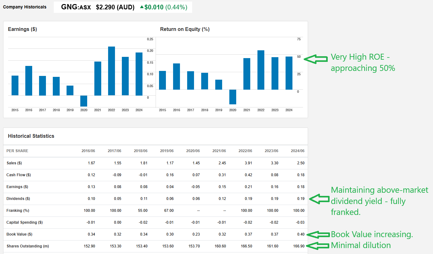The width and height of the screenshot is (433, 254).
Task: Select the negative 2020 bar in Earnings chart
Action: coord(84,101)
